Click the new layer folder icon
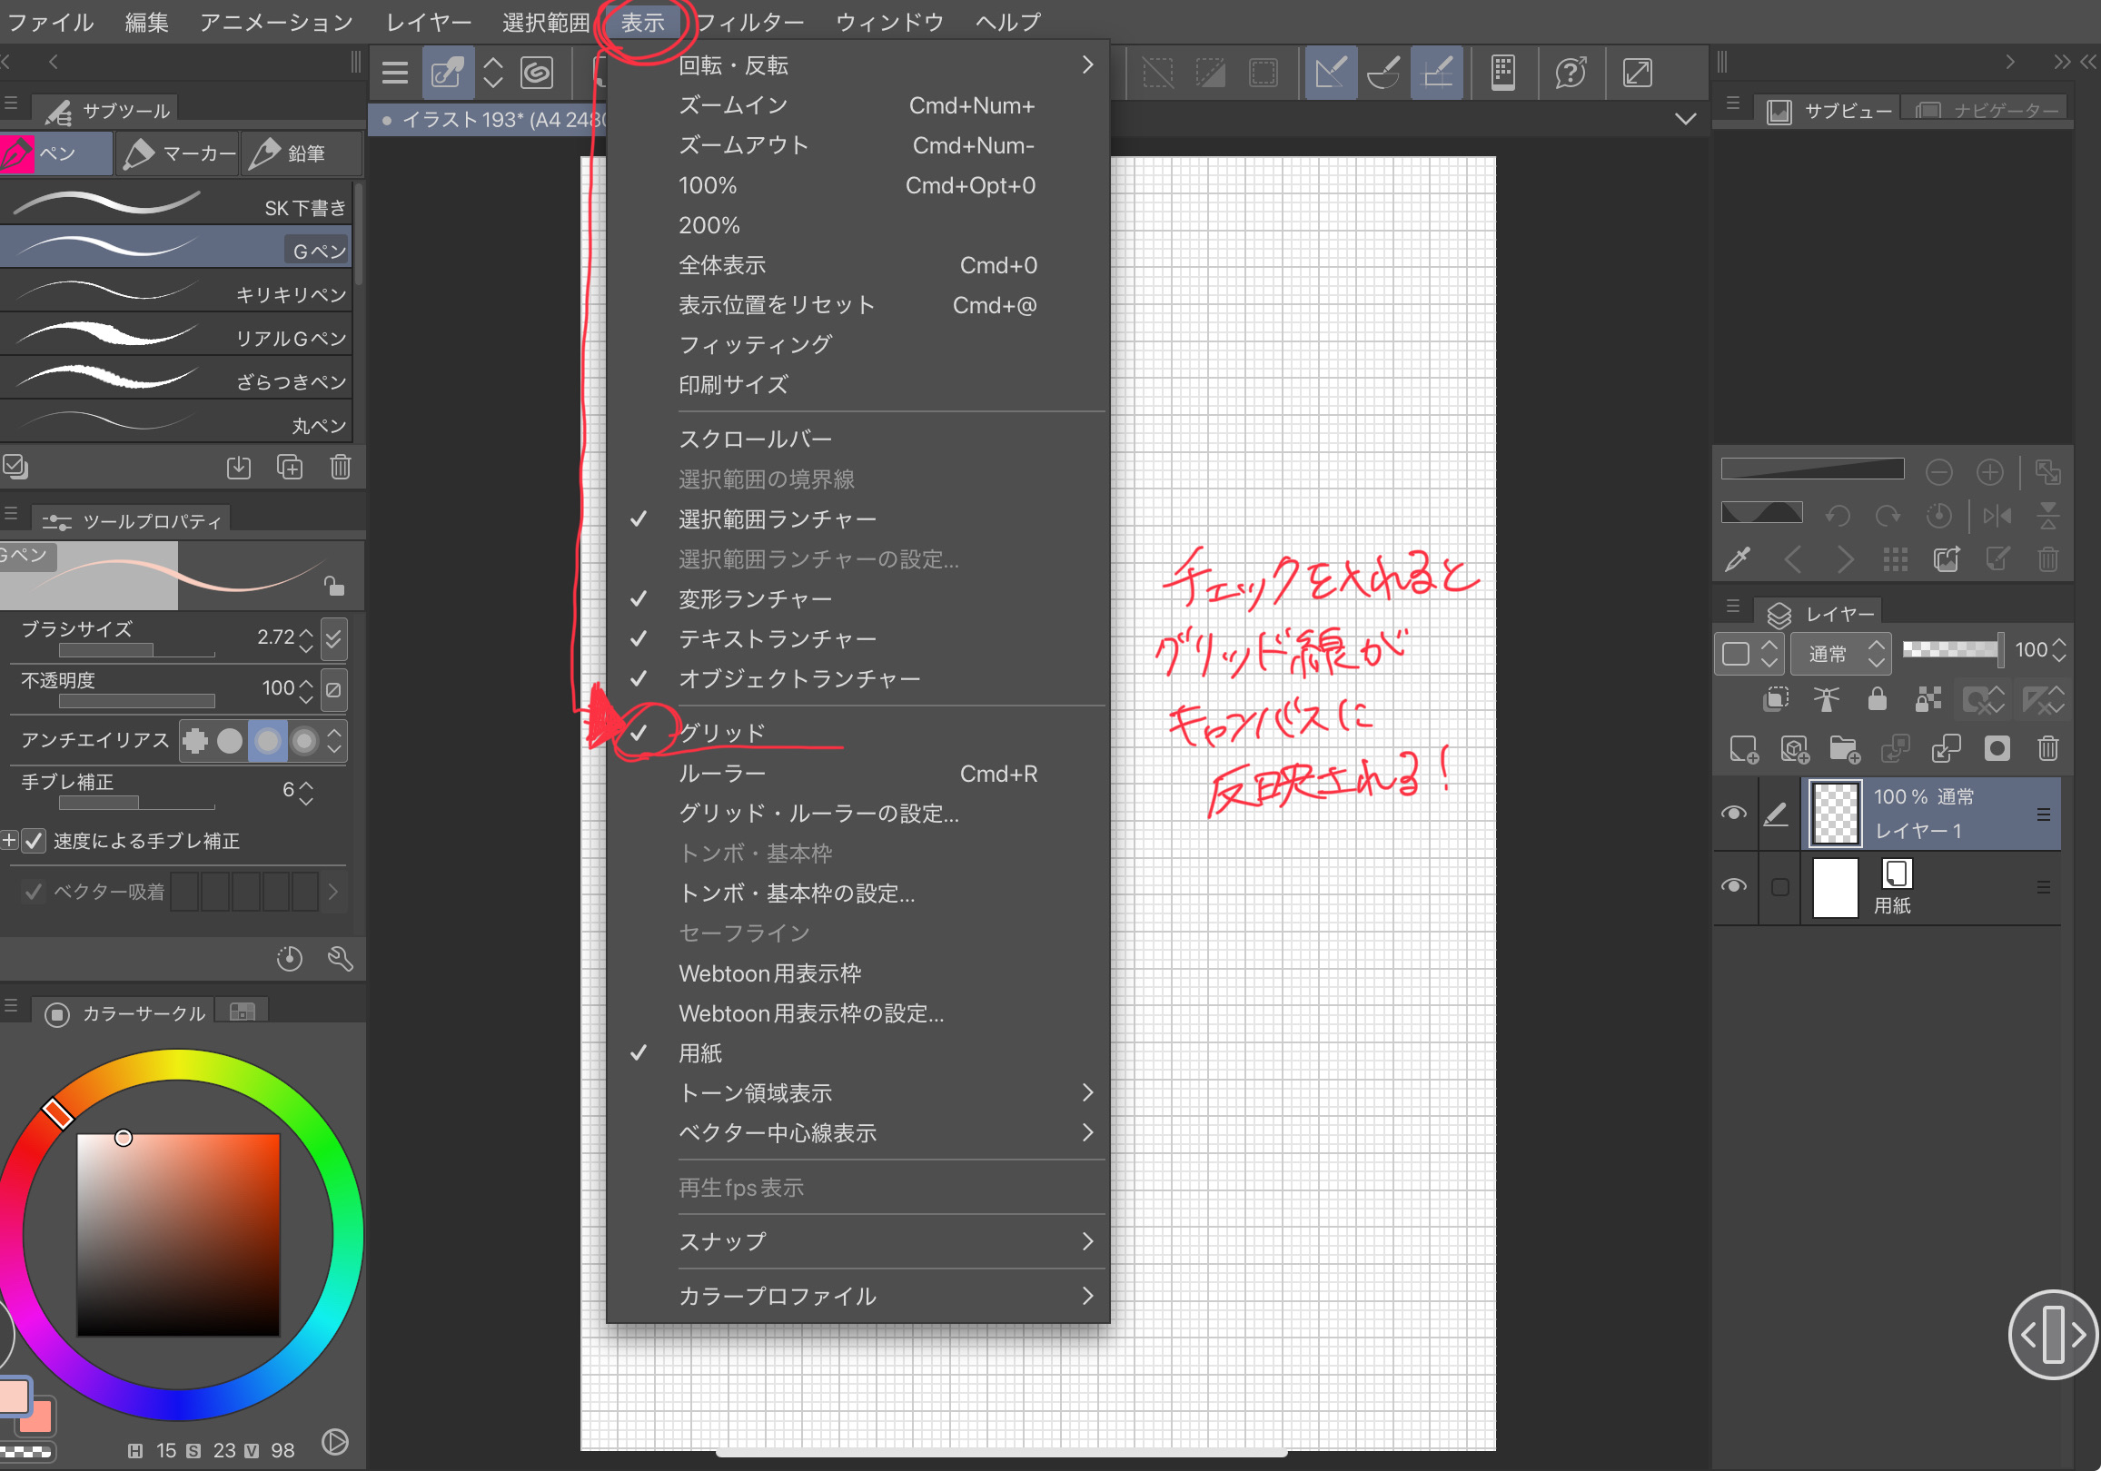 coord(1844,750)
